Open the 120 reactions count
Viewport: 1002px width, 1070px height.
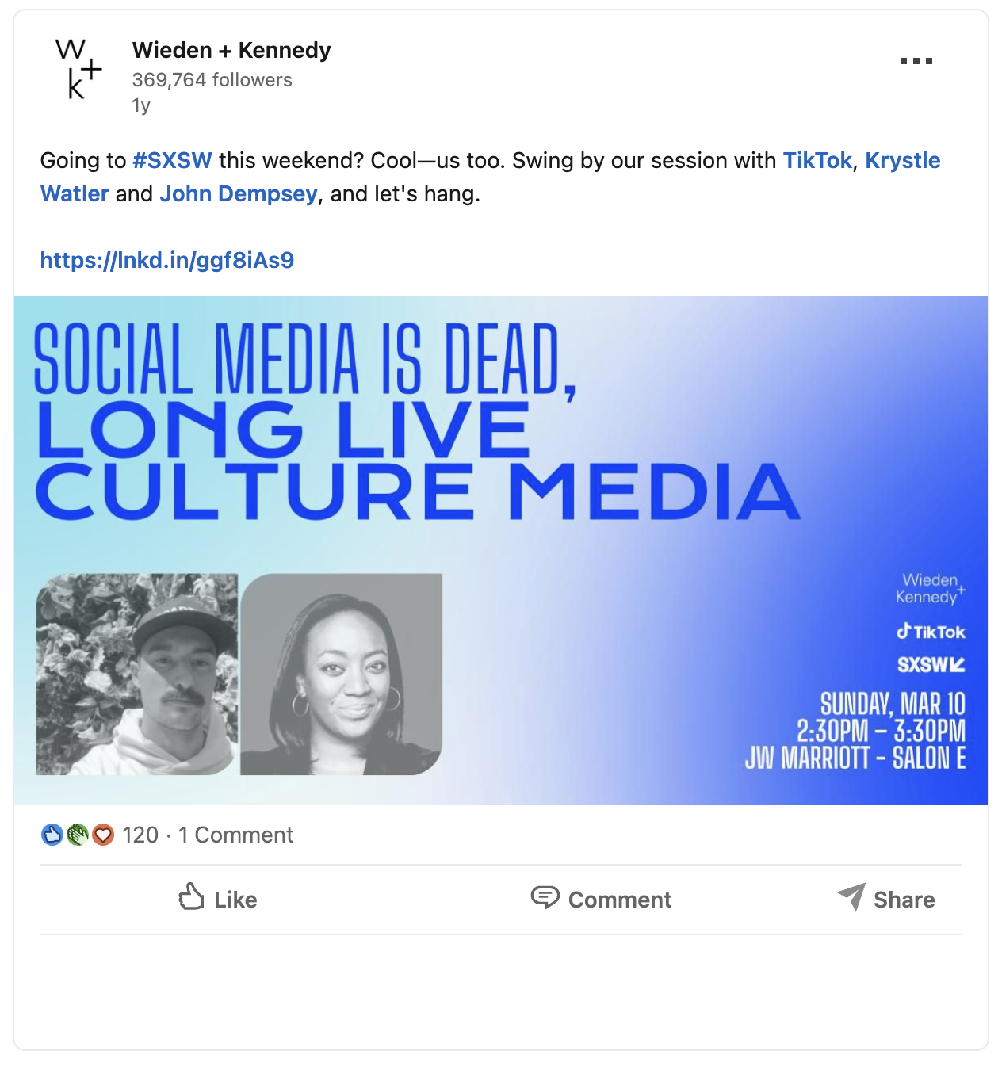140,835
